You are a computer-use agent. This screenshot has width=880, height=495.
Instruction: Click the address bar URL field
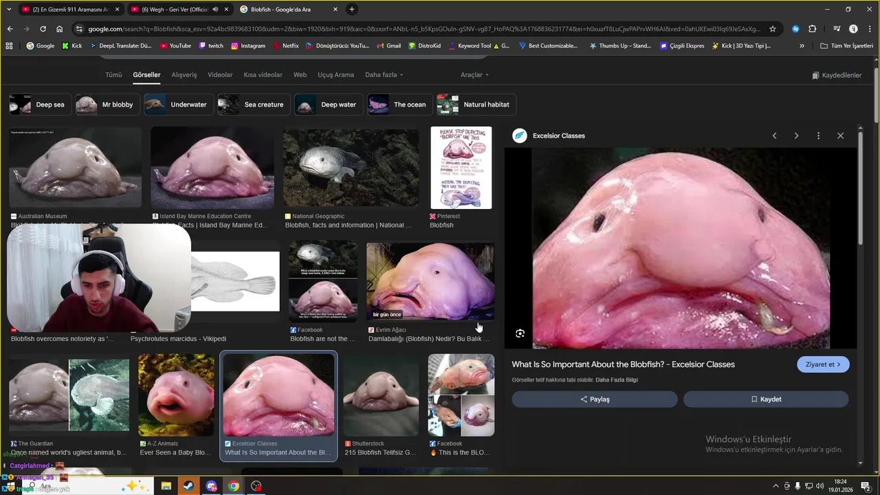point(424,29)
